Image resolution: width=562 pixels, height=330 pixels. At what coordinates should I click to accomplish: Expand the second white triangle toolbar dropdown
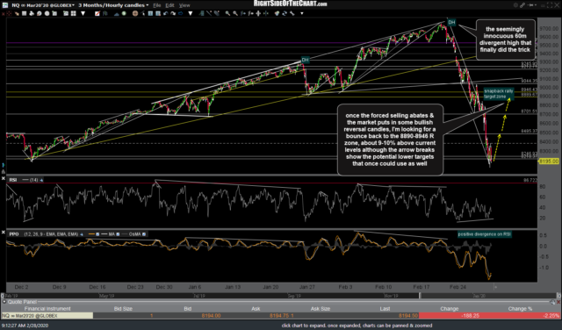tap(190, 13)
